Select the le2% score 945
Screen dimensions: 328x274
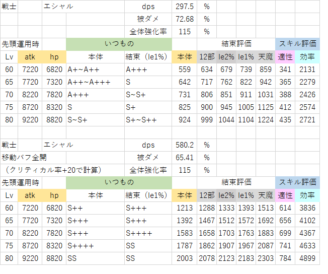(x=226, y=107)
